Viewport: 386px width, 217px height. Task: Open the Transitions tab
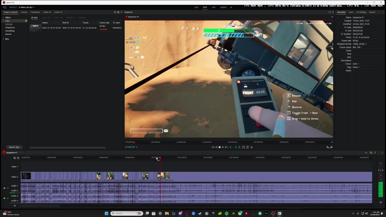point(35,12)
